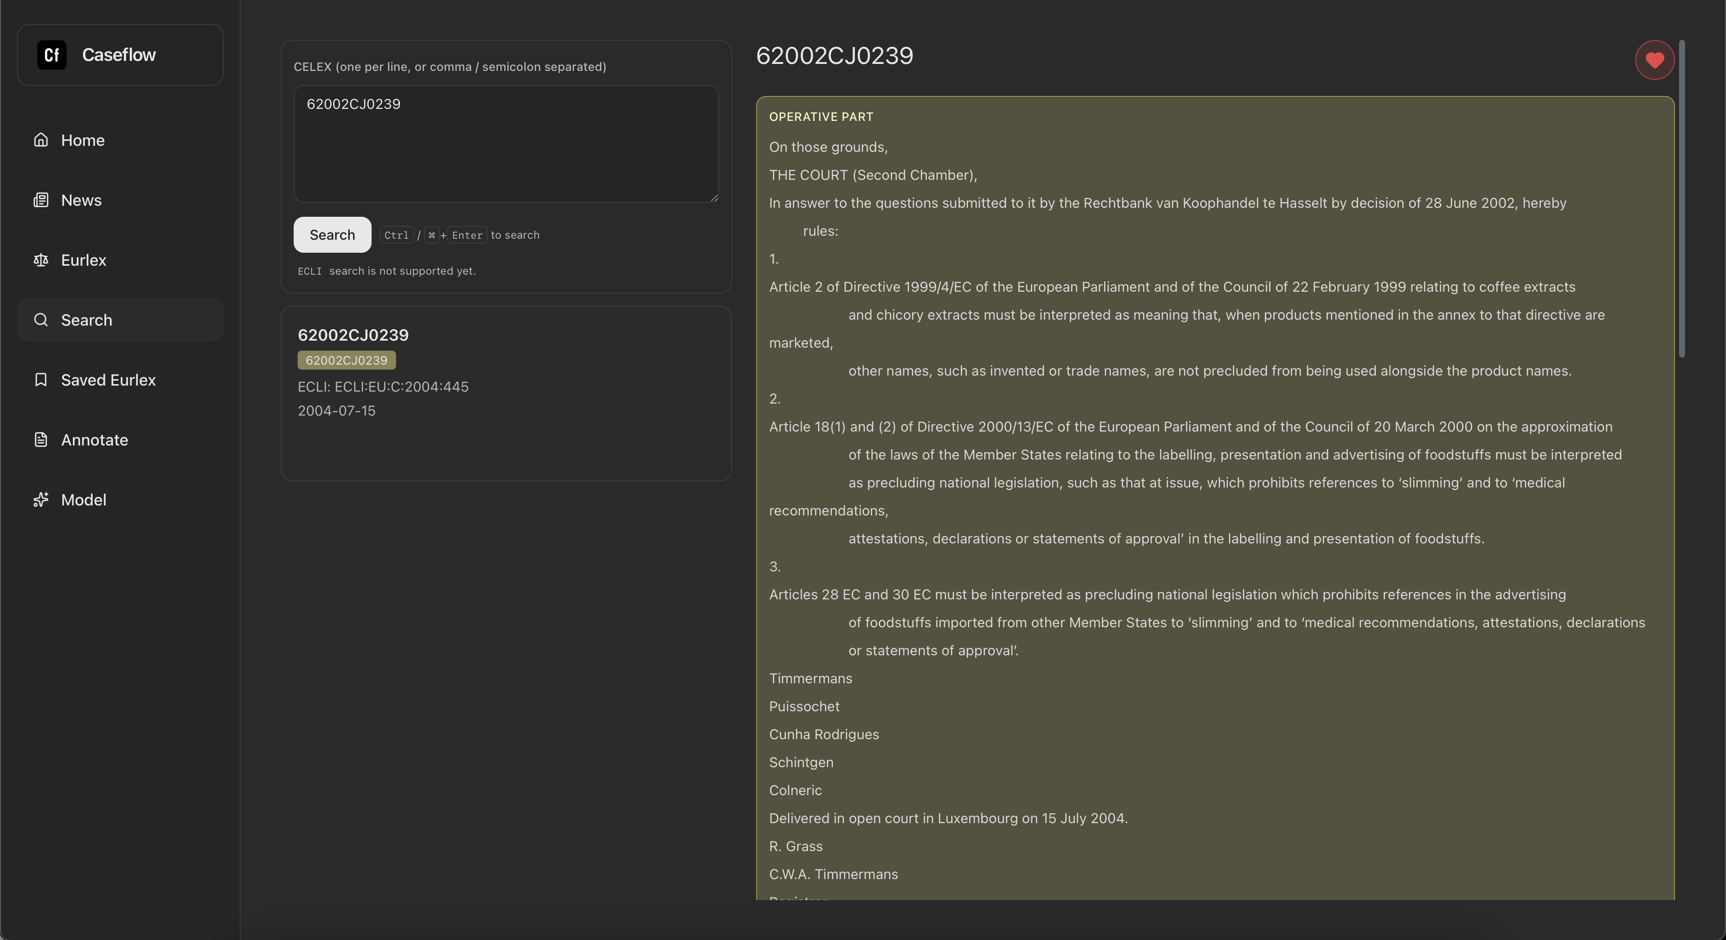Click the 'R. Grass' line

coord(795,846)
